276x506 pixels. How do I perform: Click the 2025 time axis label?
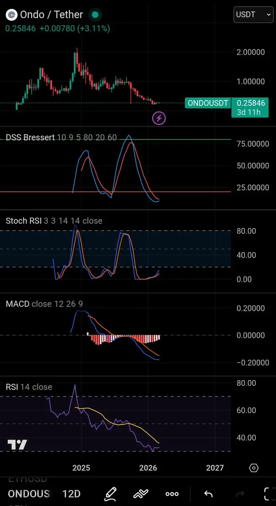(x=81, y=468)
